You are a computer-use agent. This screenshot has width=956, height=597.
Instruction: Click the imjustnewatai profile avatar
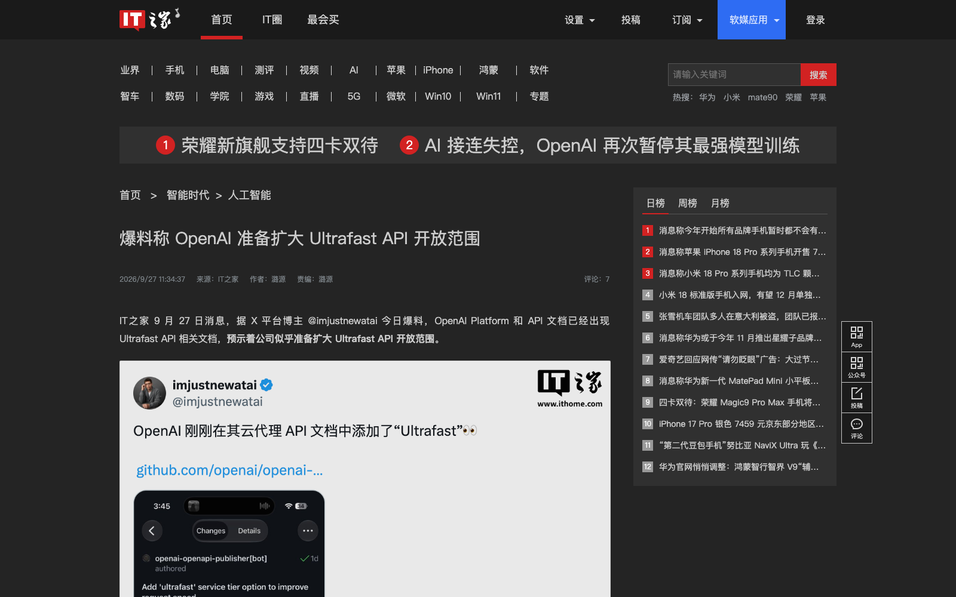[149, 393]
